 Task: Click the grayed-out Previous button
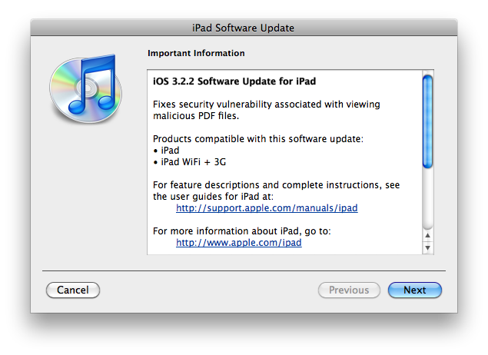click(349, 290)
